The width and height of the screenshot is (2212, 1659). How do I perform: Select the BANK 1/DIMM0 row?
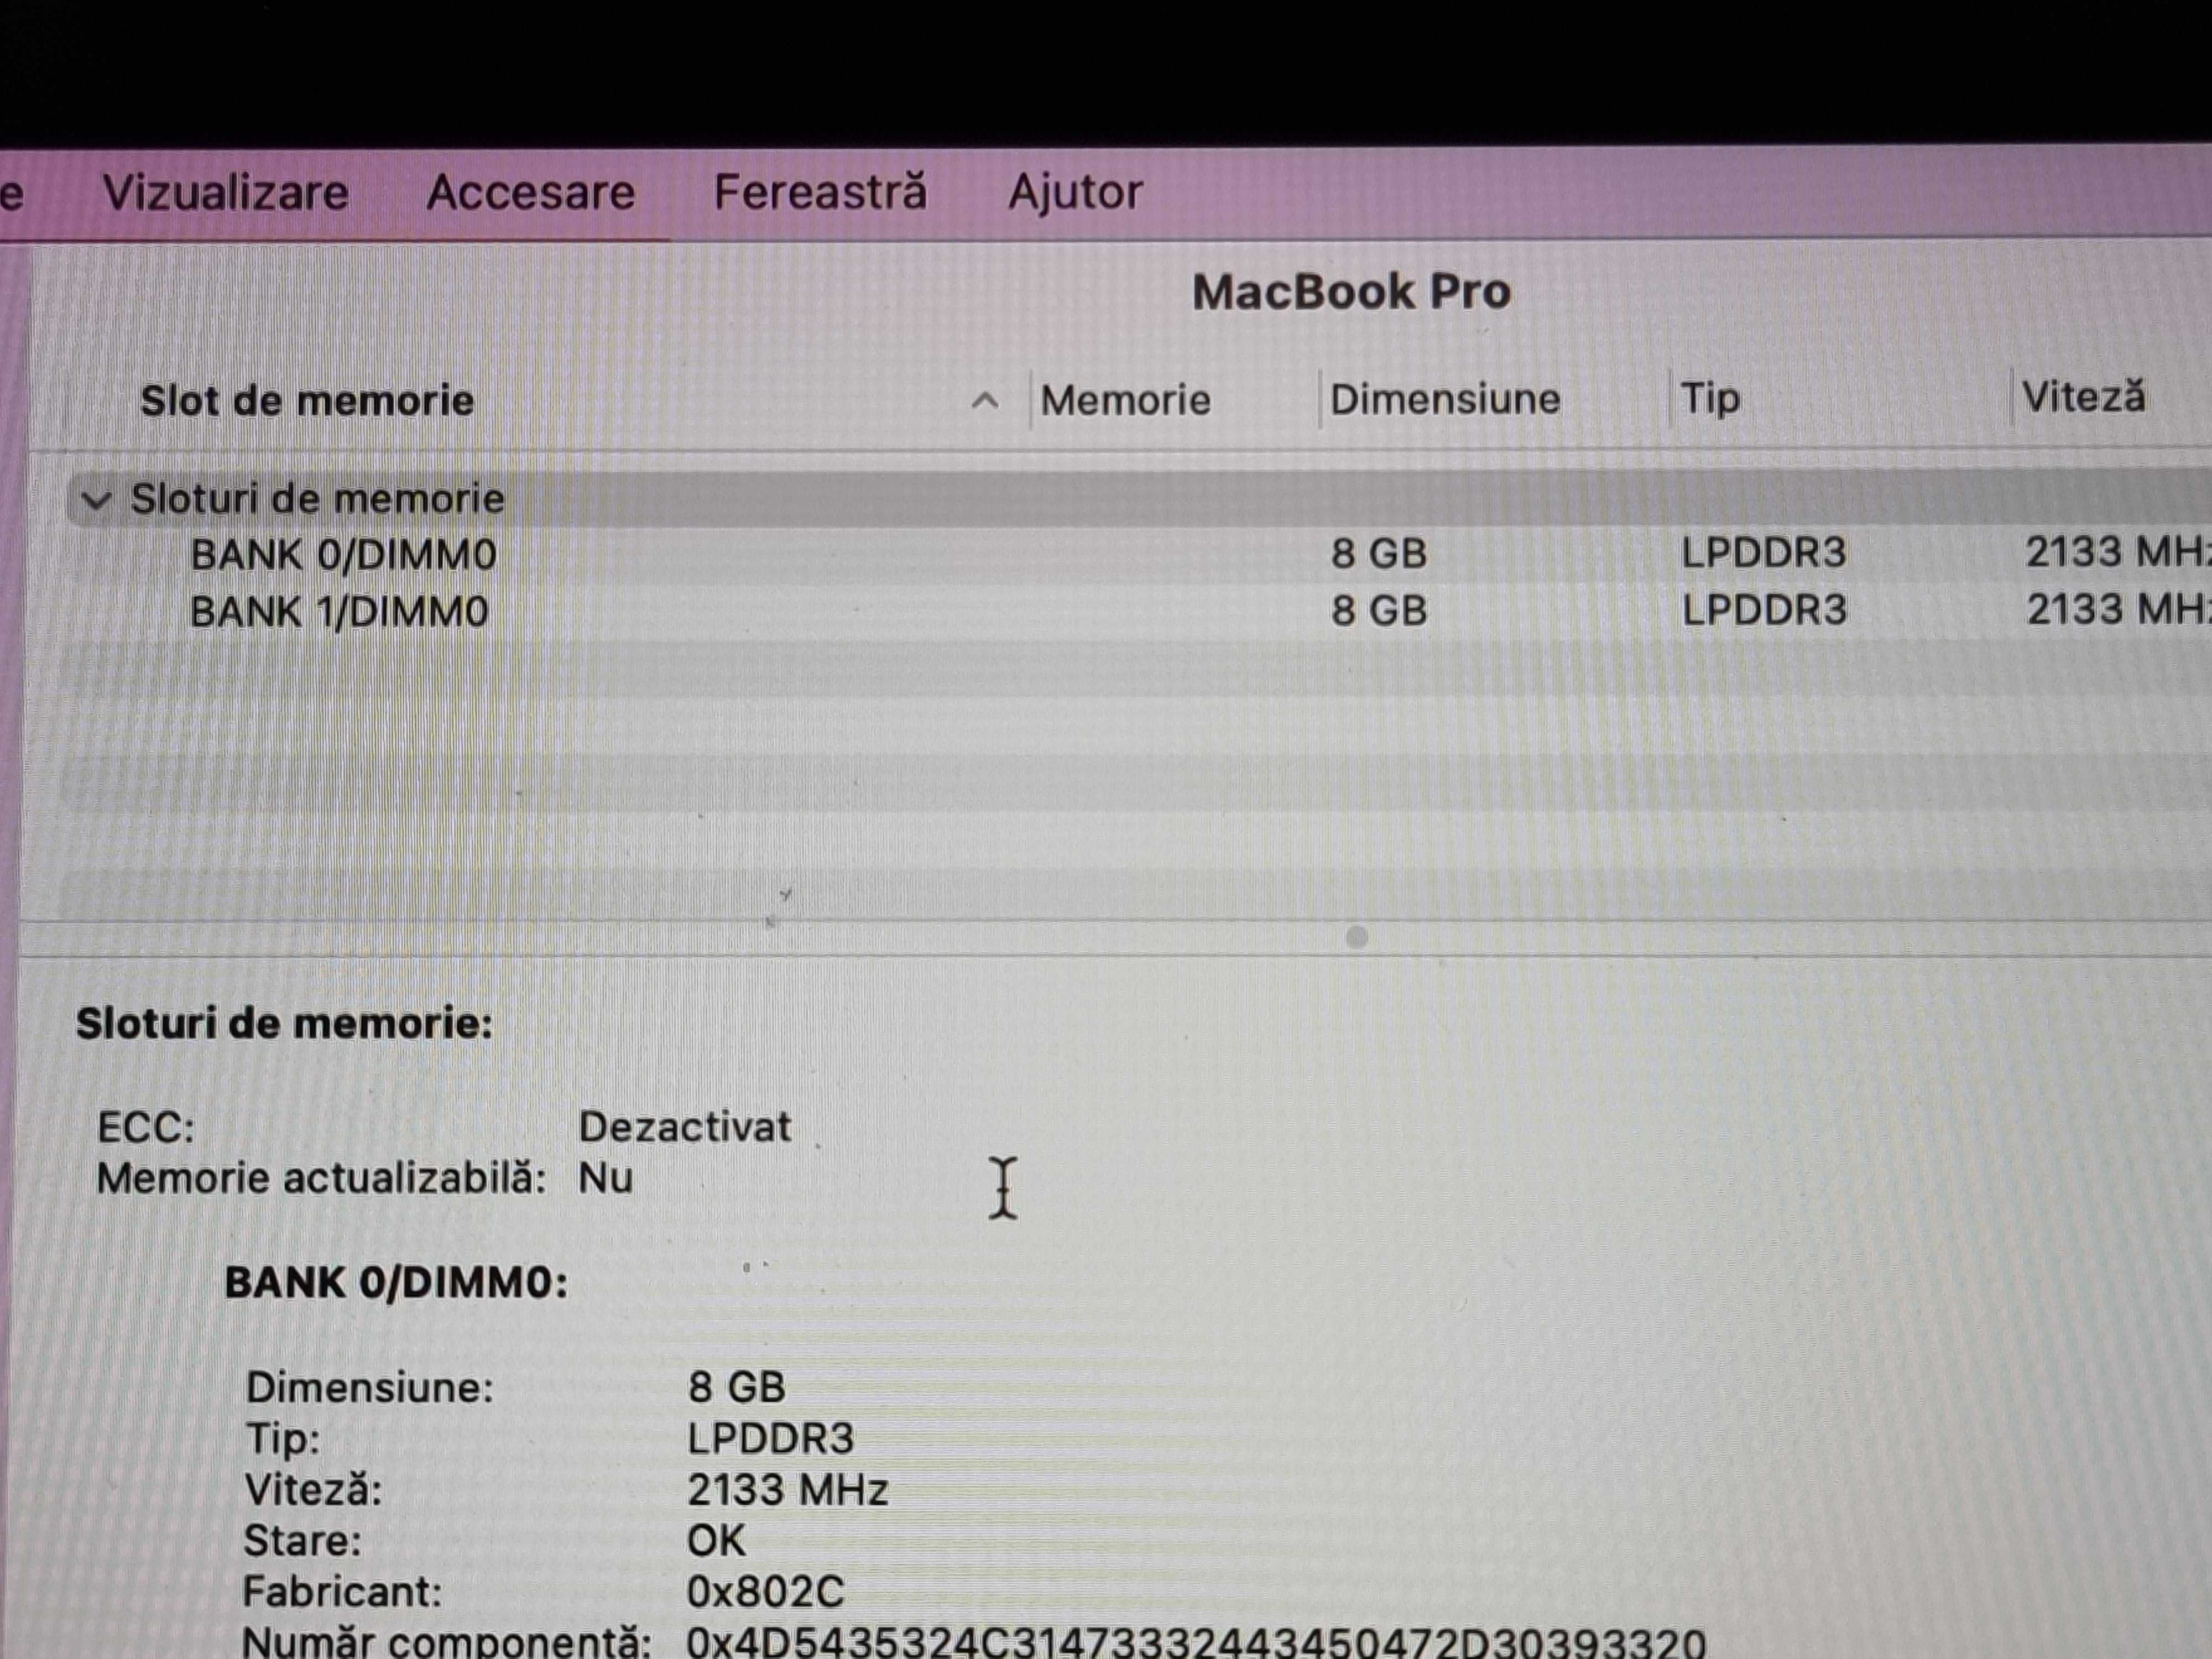coord(1139,611)
